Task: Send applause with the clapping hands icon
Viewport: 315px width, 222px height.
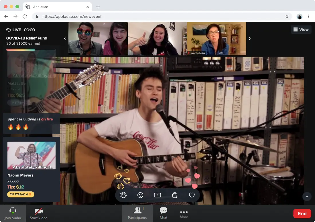Action: [123, 195]
